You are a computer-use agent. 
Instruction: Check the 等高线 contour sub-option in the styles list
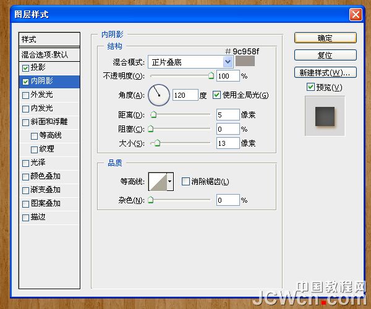click(x=34, y=136)
